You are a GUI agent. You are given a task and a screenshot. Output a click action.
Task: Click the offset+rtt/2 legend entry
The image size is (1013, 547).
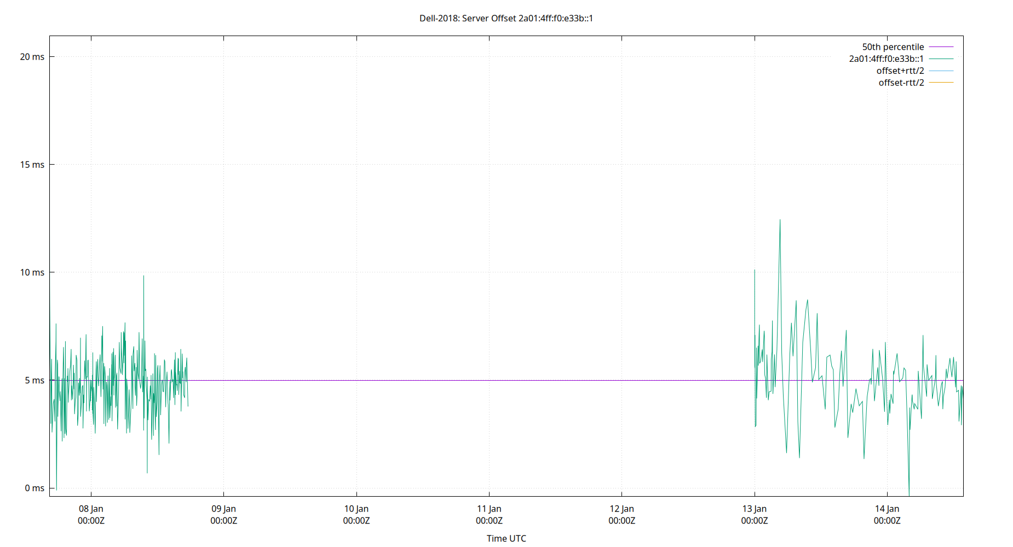click(x=900, y=71)
